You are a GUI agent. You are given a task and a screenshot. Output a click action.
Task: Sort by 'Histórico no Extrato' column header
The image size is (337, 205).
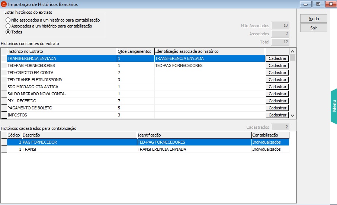pos(61,51)
